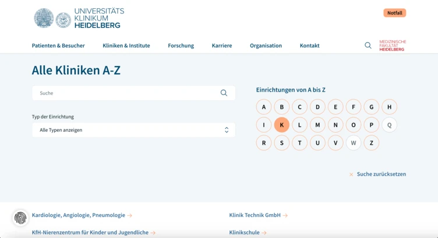Image resolution: width=438 pixels, height=238 pixels.
Task: Select the letter M filter circle
Action: [x=317, y=125]
